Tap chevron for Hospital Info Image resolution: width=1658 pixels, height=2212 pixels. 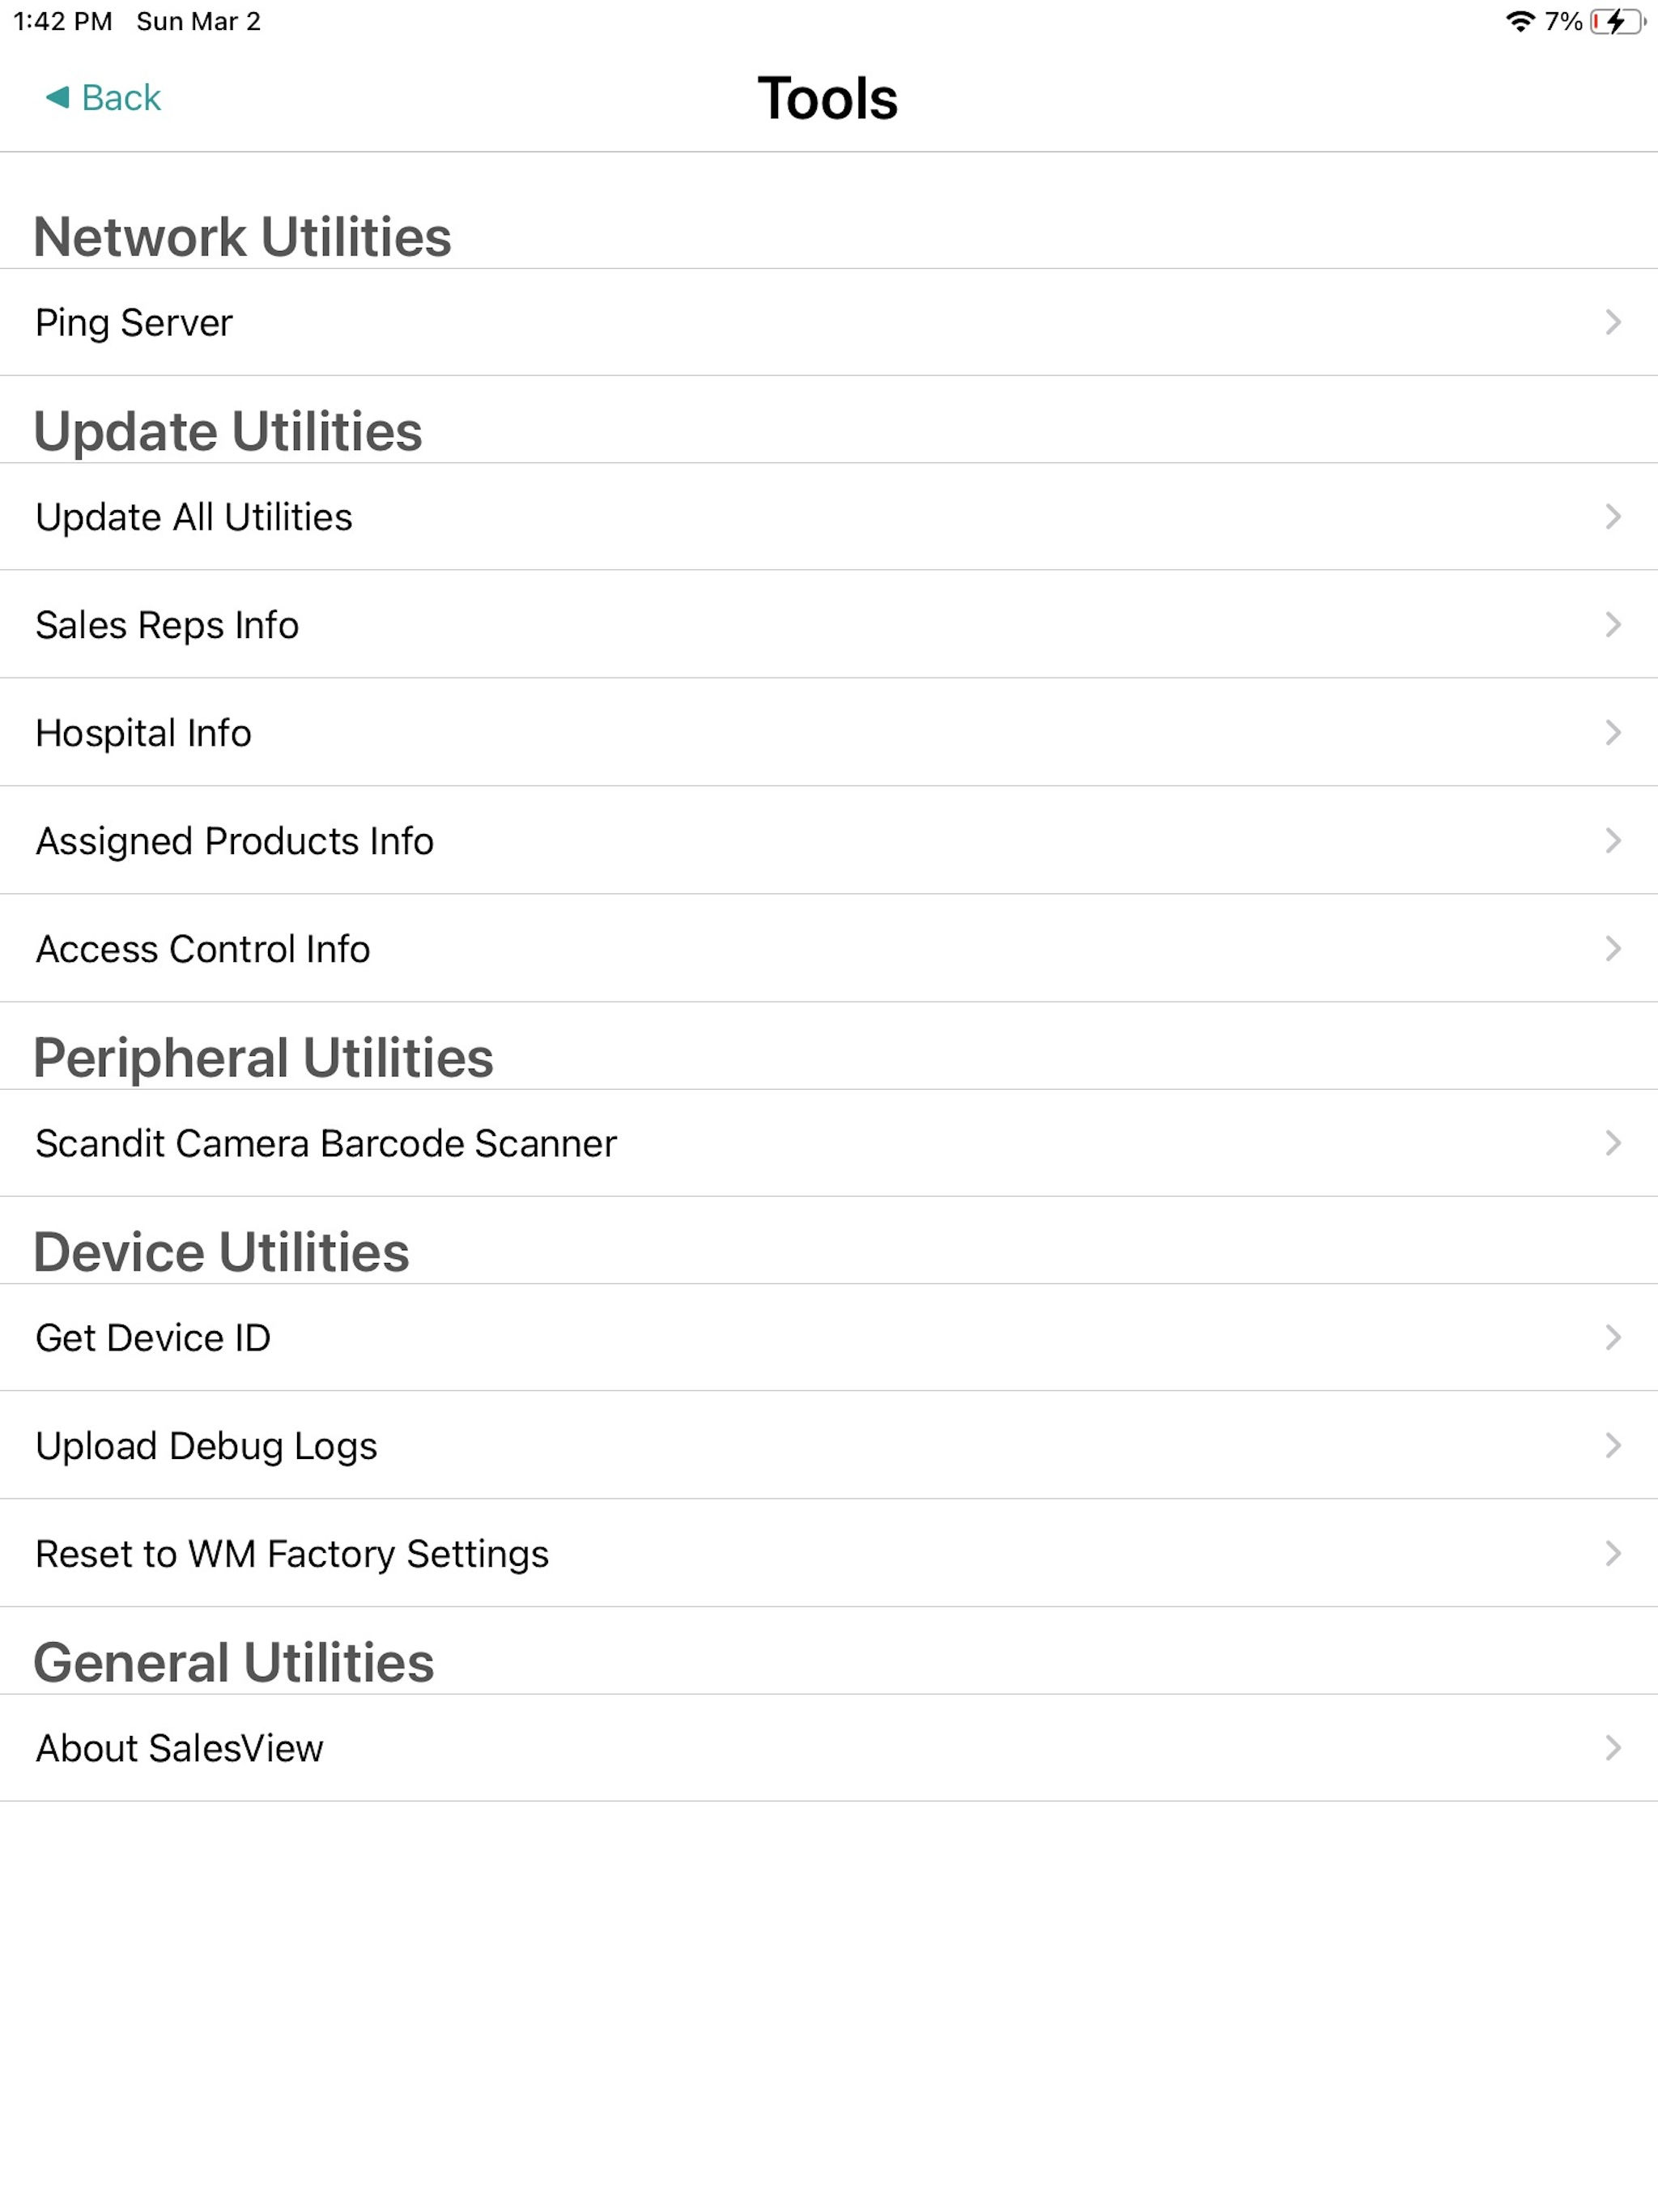point(1612,733)
